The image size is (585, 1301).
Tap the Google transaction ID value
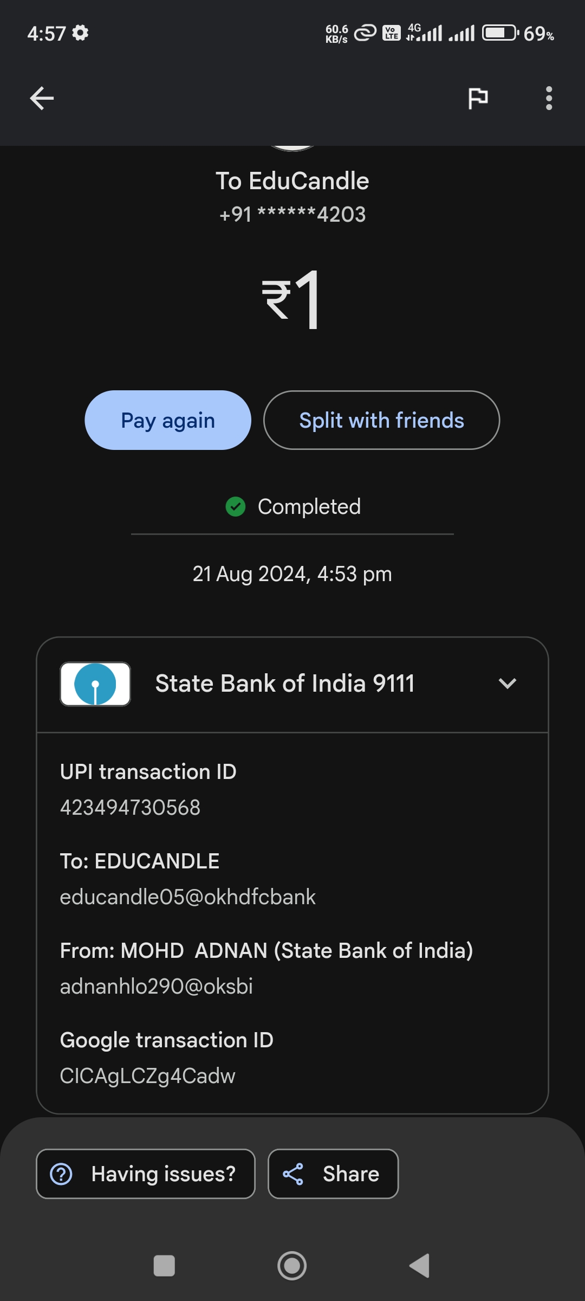[x=147, y=1076]
